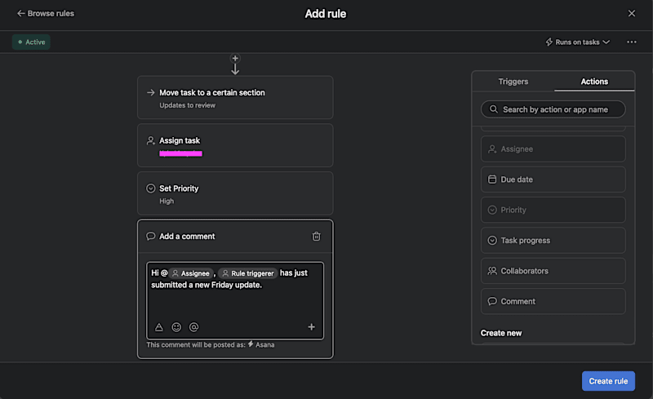This screenshot has width=653, height=399.
Task: Go back to Browse rules
Action: 46,13
